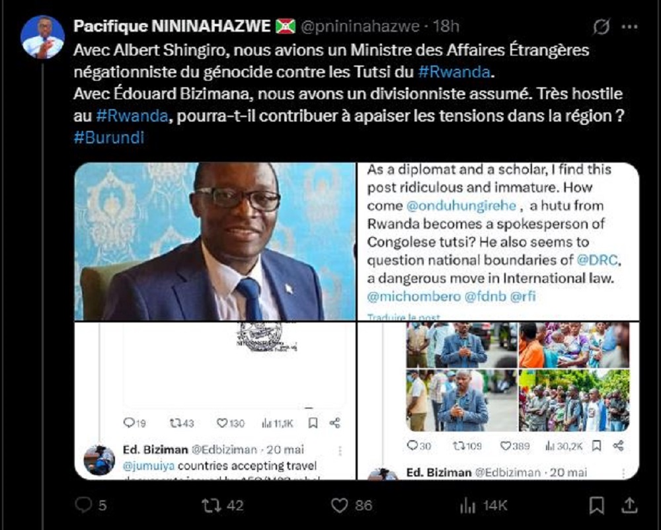Screen dimensions: 661x530
Task: Open the @pnininahazwe handle link
Action: tap(360, 26)
